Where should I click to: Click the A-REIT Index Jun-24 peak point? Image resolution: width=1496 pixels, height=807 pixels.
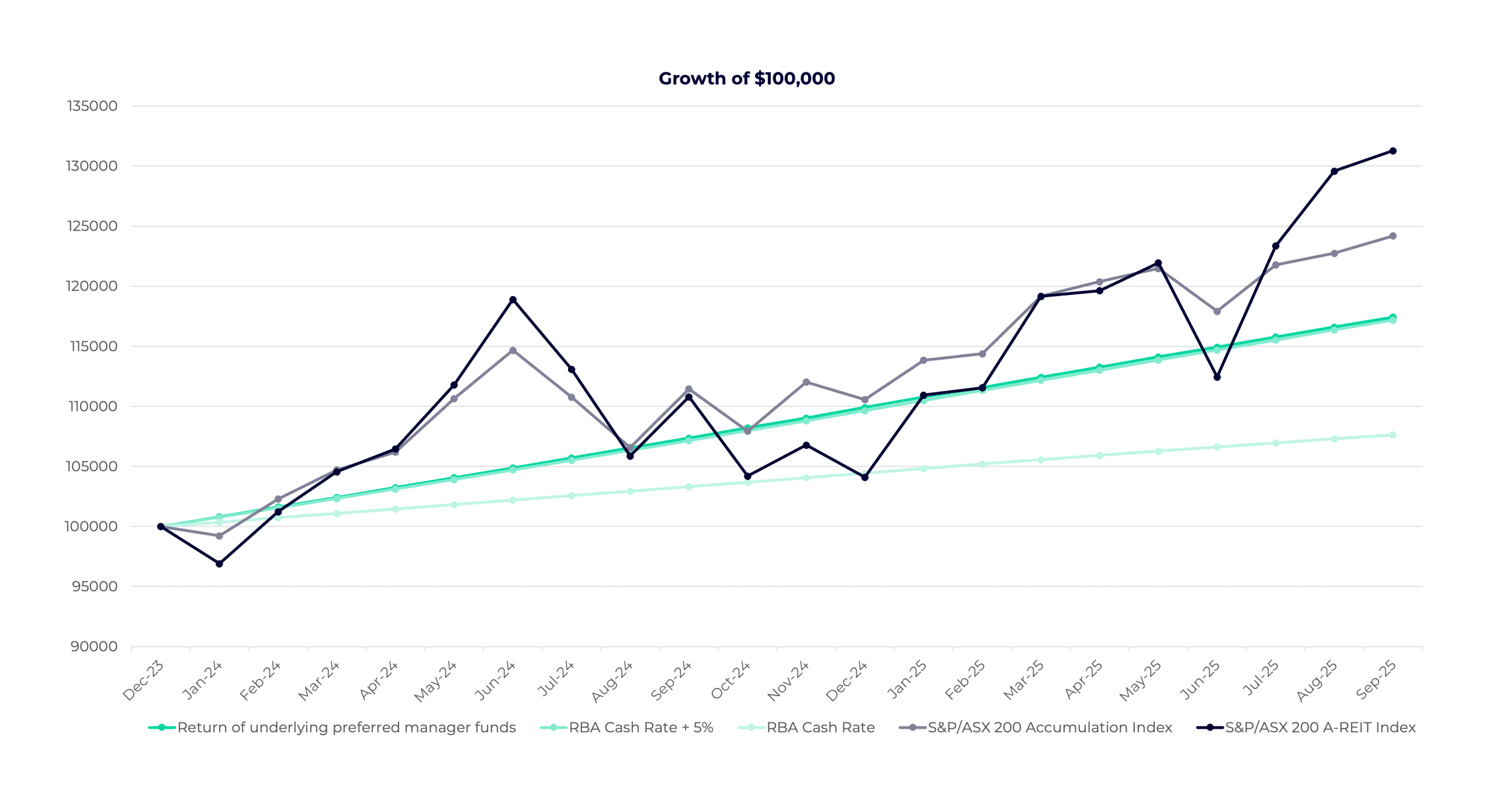pyautogui.click(x=512, y=300)
